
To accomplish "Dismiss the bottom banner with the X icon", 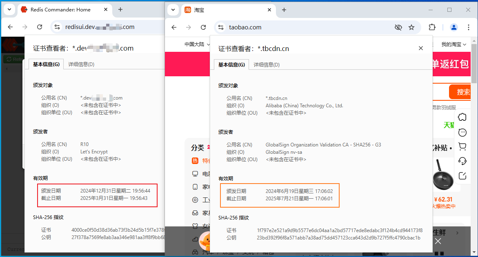I will click(x=438, y=241).
